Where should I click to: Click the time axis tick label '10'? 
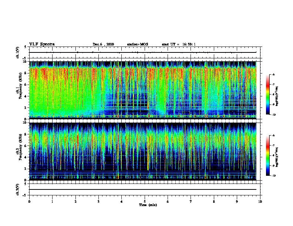(260, 201)
